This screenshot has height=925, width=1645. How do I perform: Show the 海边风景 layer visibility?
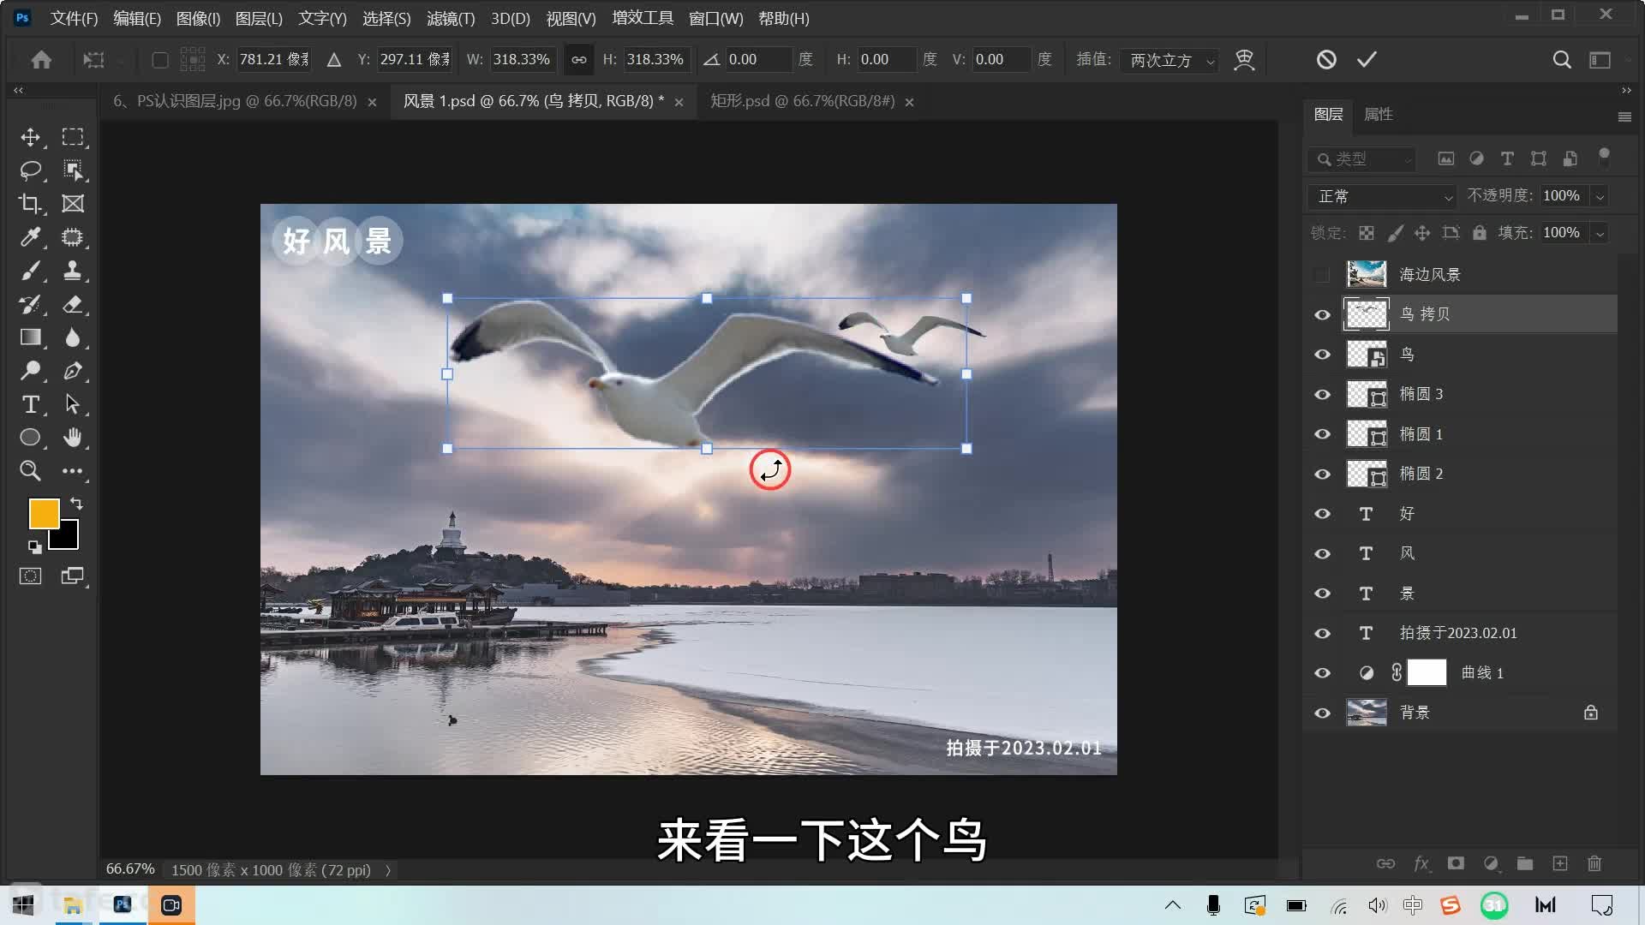(x=1322, y=275)
